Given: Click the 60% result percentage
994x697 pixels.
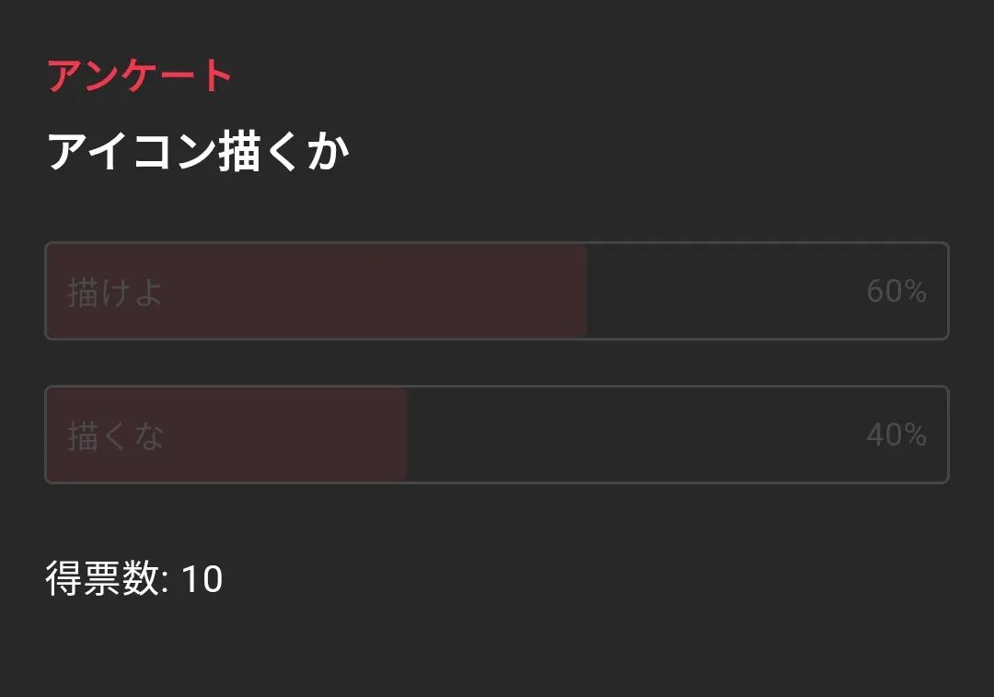Looking at the screenshot, I should (896, 292).
